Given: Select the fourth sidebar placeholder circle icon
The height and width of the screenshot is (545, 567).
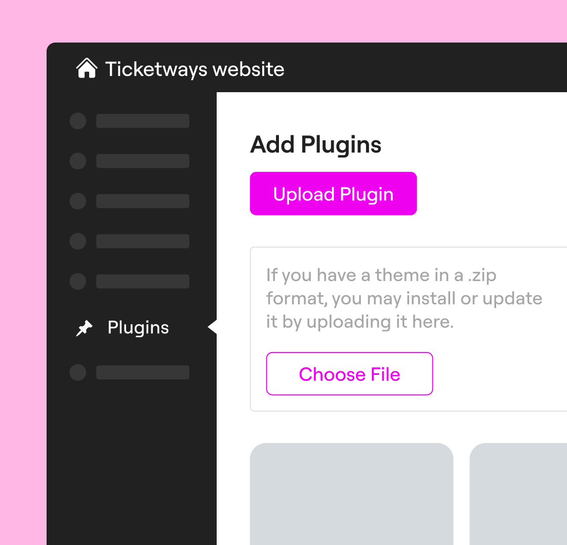Looking at the screenshot, I should click(x=77, y=241).
